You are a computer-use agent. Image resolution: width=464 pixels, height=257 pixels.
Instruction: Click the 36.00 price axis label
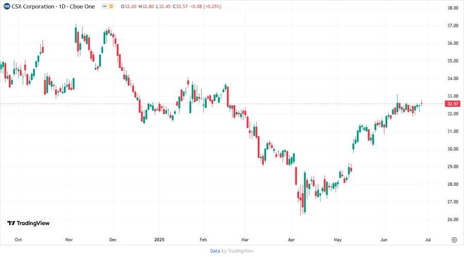click(453, 43)
